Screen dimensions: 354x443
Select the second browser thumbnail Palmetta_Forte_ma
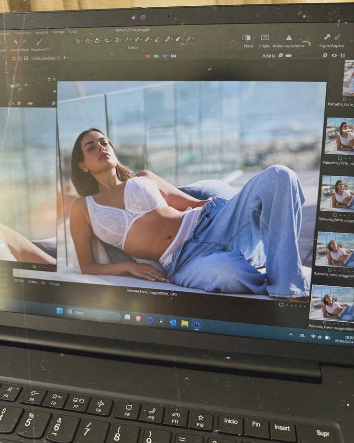coord(340,136)
